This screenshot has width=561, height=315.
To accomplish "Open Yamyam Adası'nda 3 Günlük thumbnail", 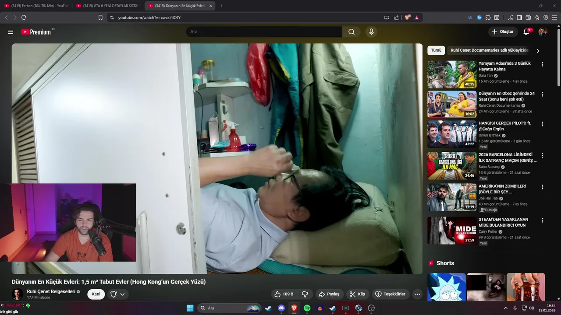I will point(452,74).
